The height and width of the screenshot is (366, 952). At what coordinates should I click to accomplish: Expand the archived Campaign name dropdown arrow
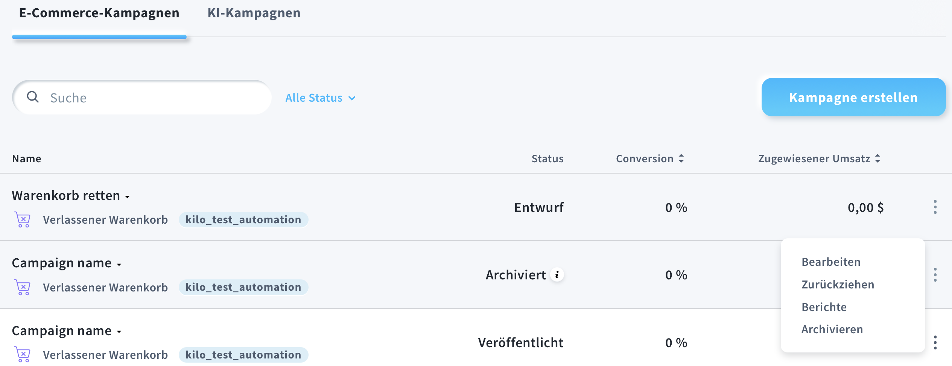(119, 264)
